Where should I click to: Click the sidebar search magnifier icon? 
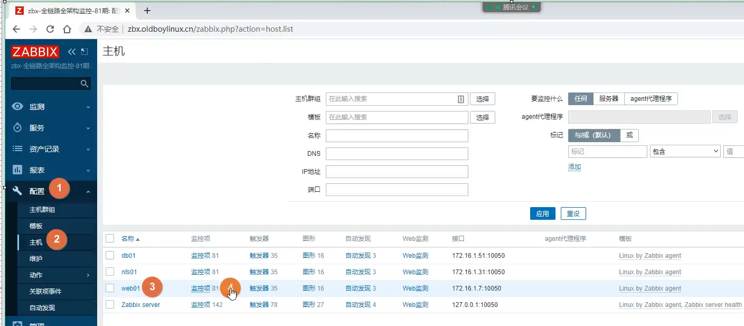[84, 83]
